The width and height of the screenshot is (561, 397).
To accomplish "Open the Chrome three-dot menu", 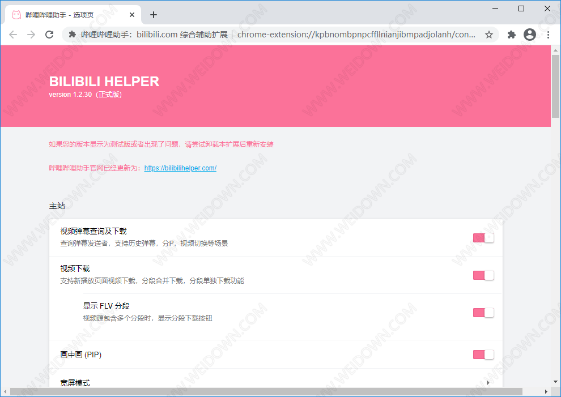I will coord(548,35).
